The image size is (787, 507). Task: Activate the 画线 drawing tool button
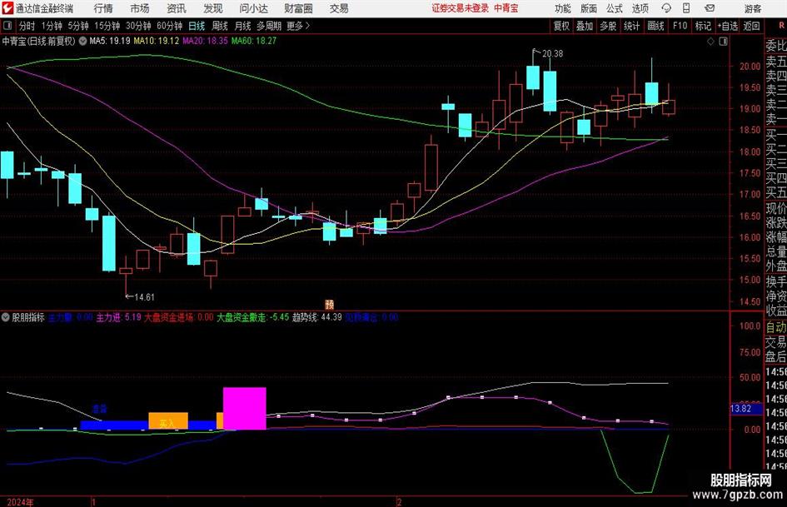(655, 26)
